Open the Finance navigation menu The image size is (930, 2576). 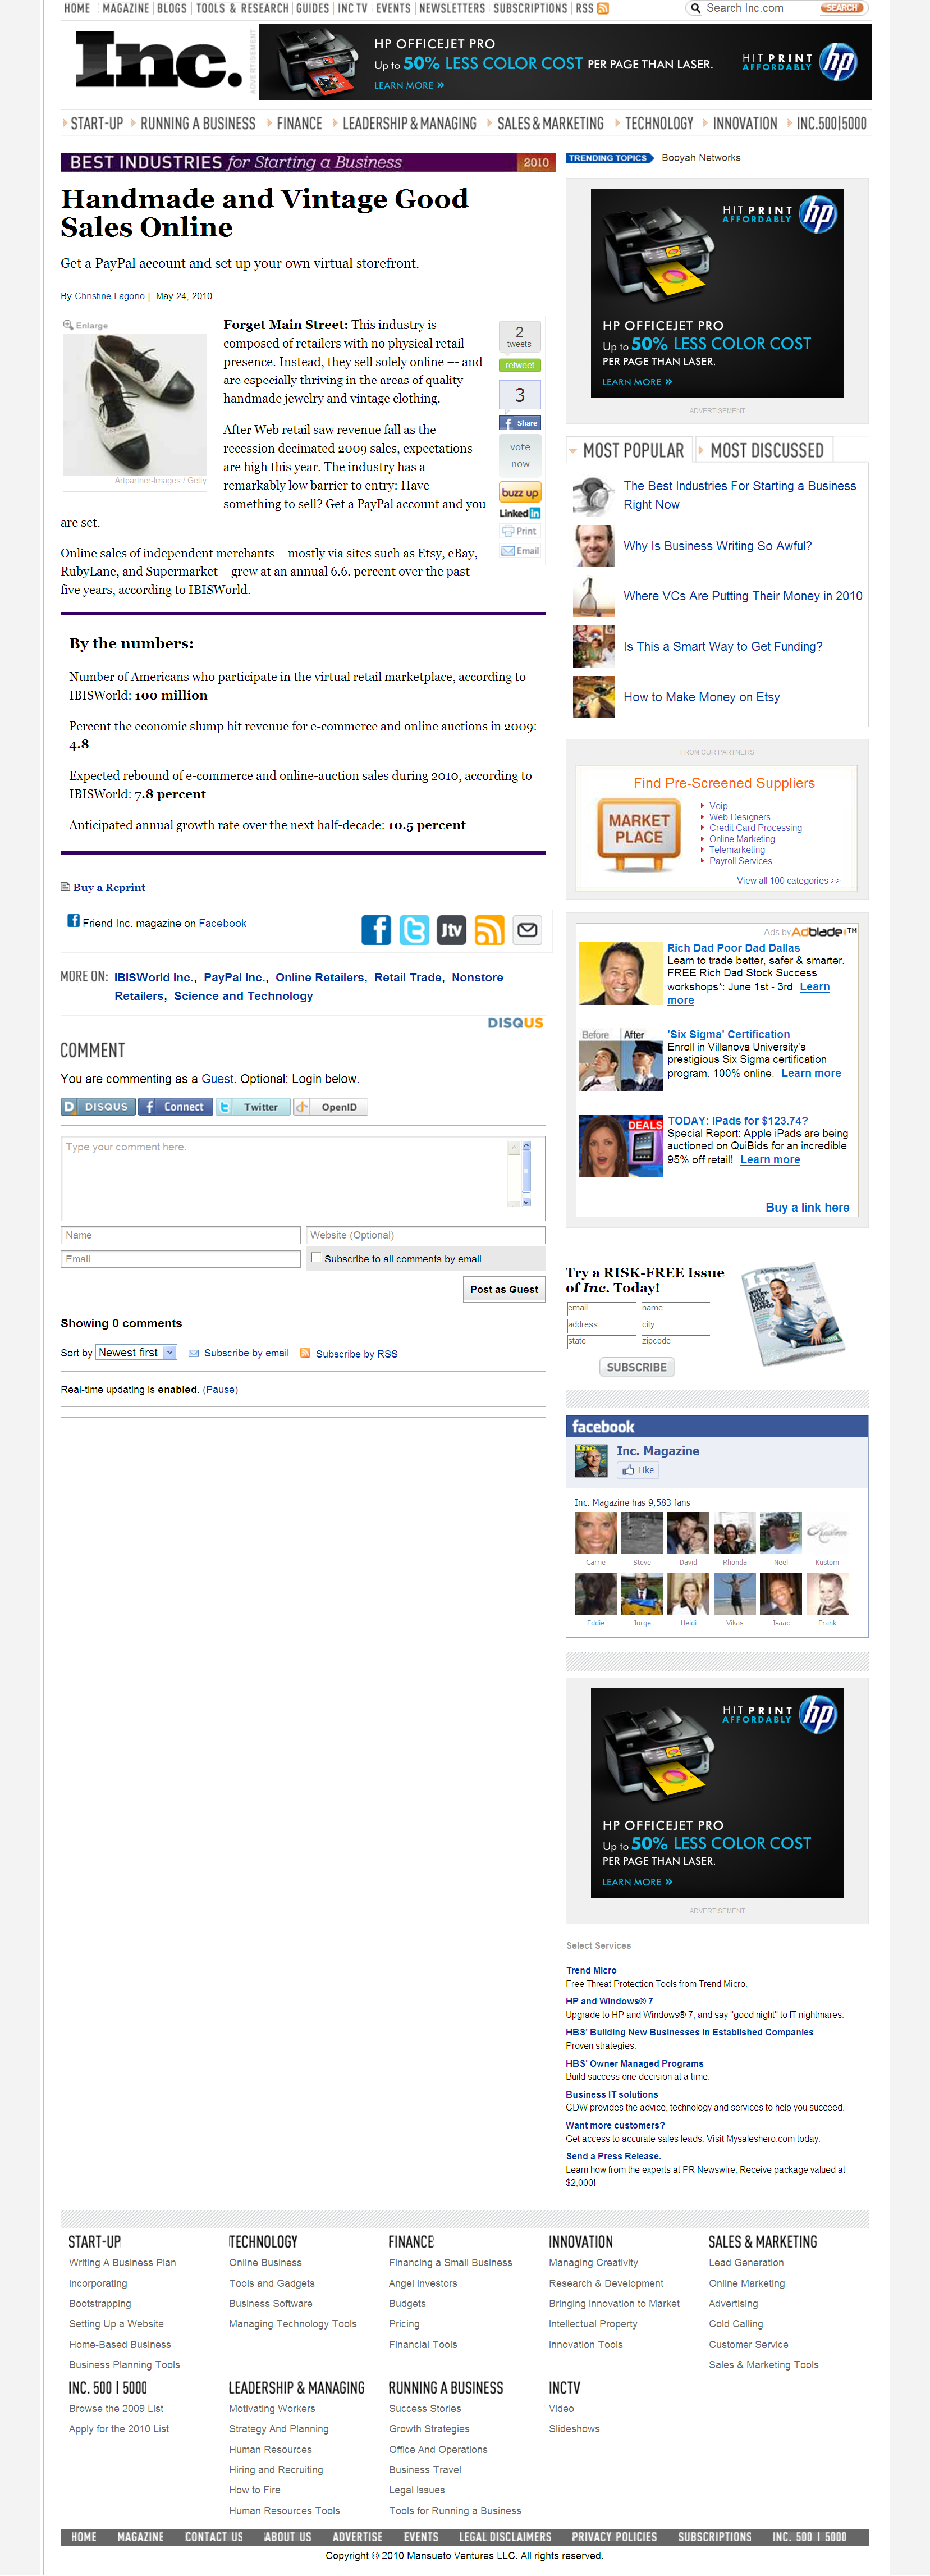299,124
